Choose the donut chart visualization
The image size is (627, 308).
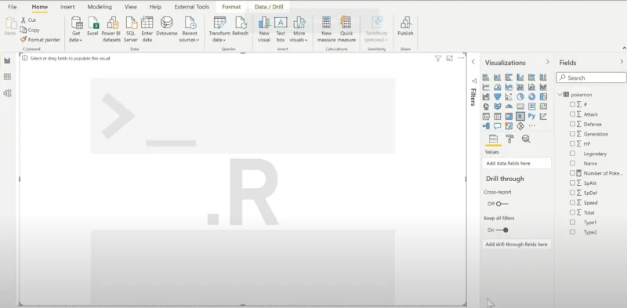point(531,97)
